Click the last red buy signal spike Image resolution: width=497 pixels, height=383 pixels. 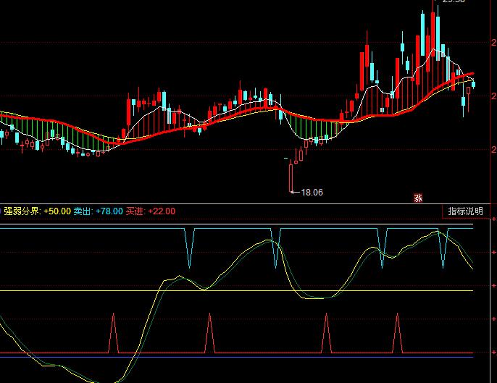tap(397, 333)
